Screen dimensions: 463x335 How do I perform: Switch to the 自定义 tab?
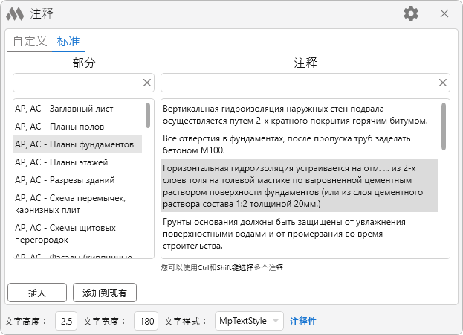[30, 41]
